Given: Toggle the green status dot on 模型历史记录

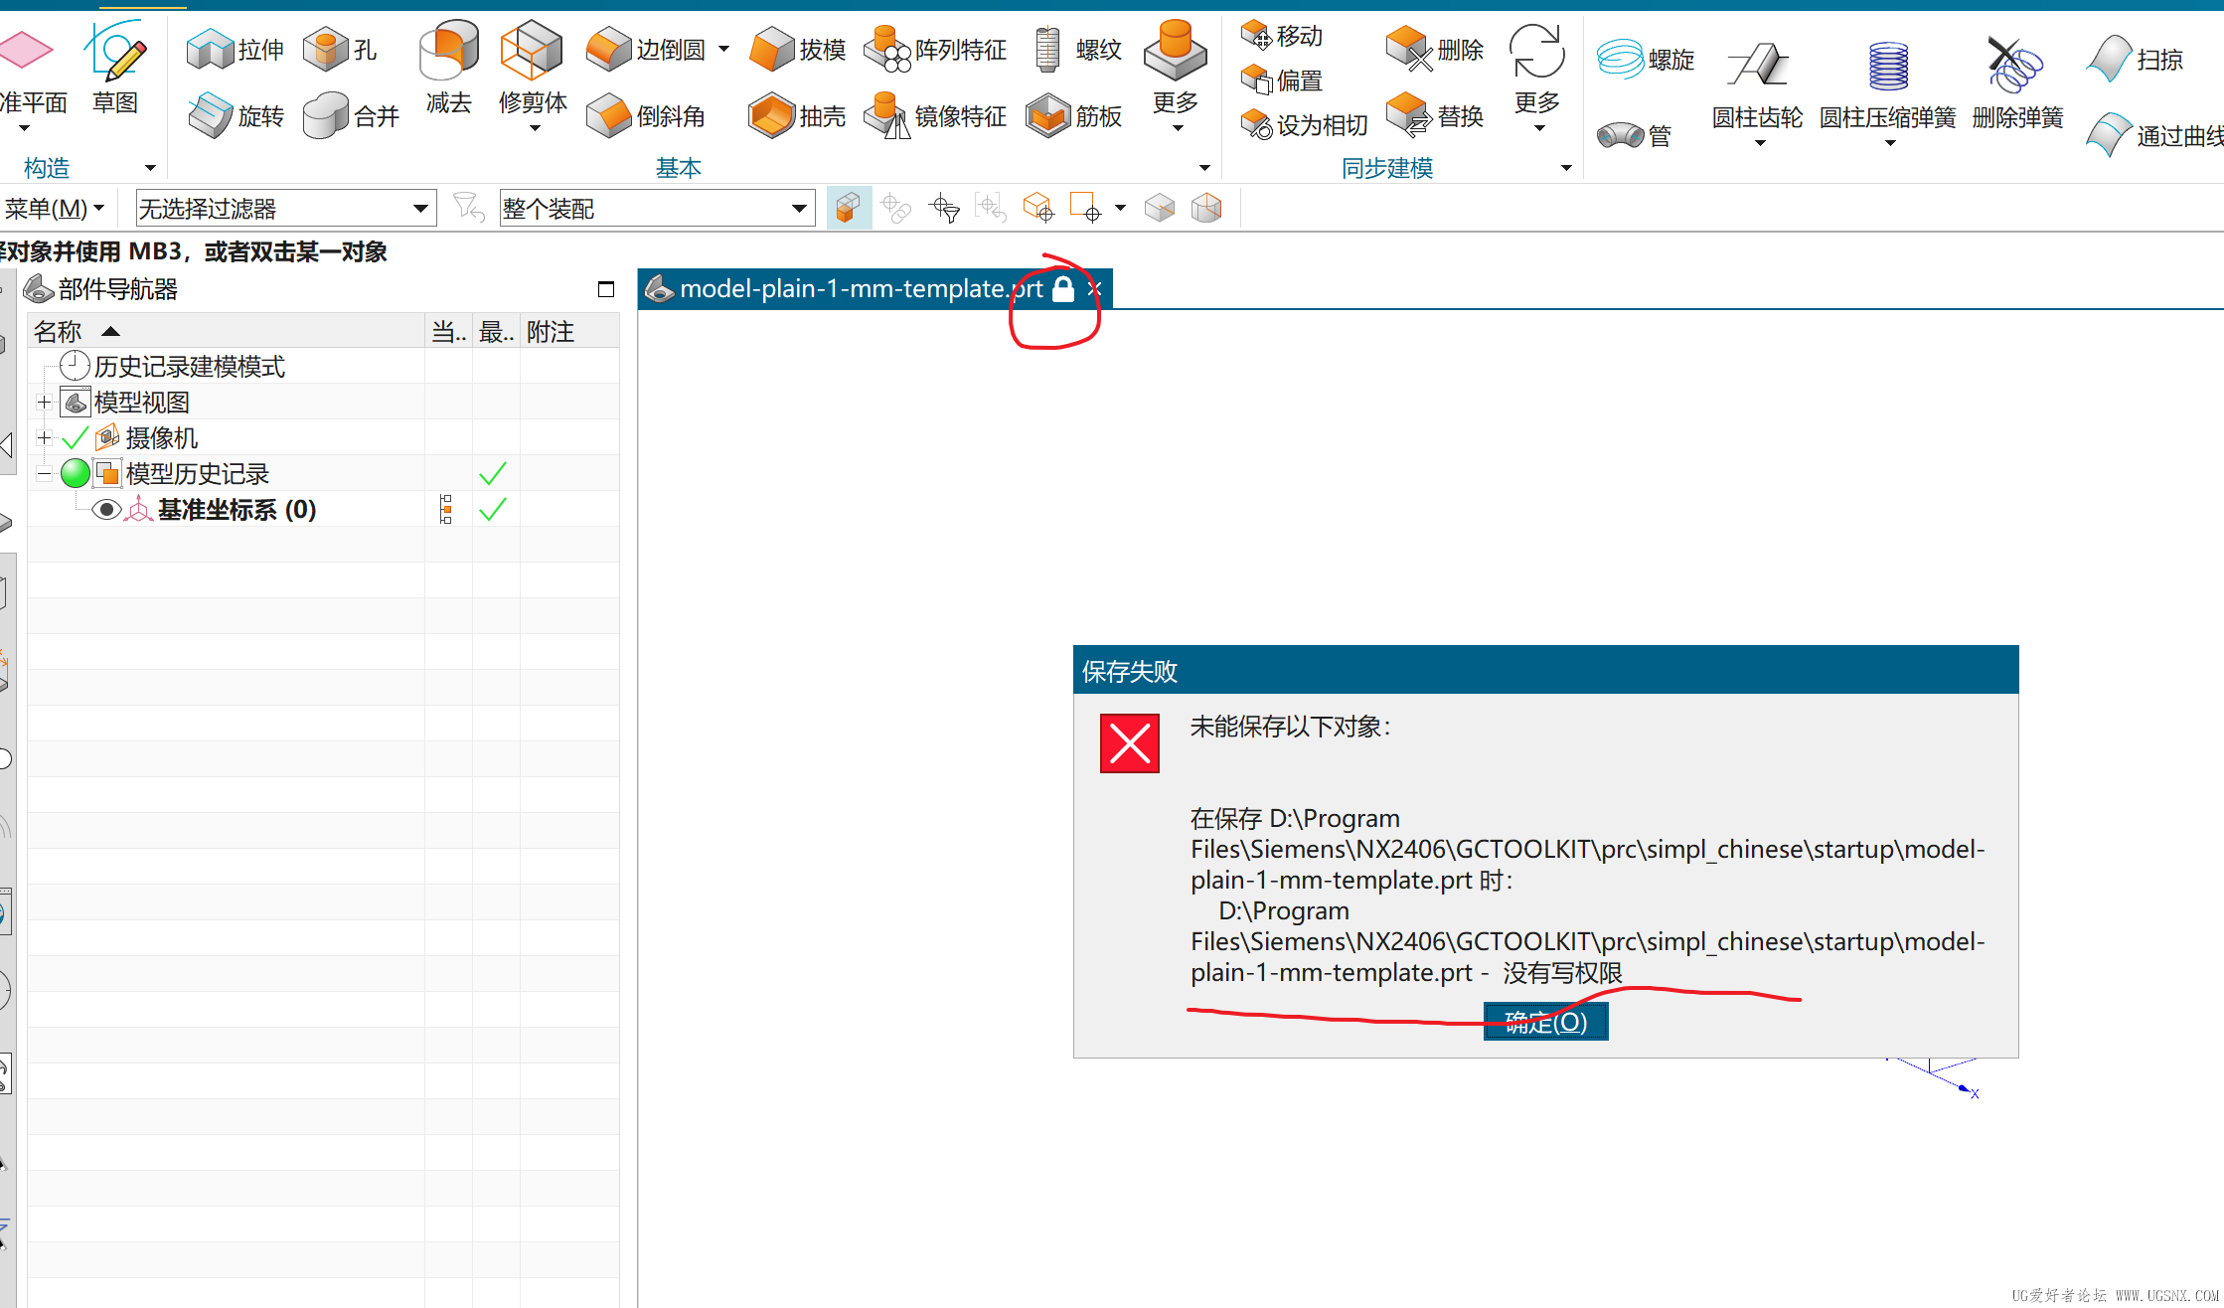Looking at the screenshot, I should click(x=76, y=474).
